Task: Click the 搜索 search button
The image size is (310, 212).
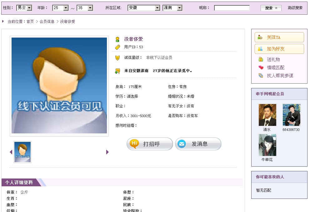Action: coord(271,8)
